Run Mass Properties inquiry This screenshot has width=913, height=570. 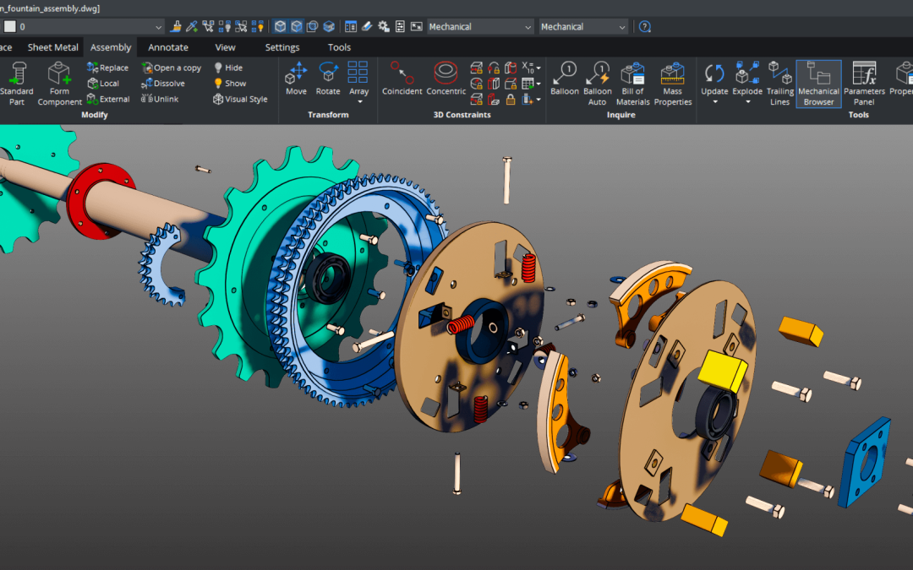coord(673,80)
